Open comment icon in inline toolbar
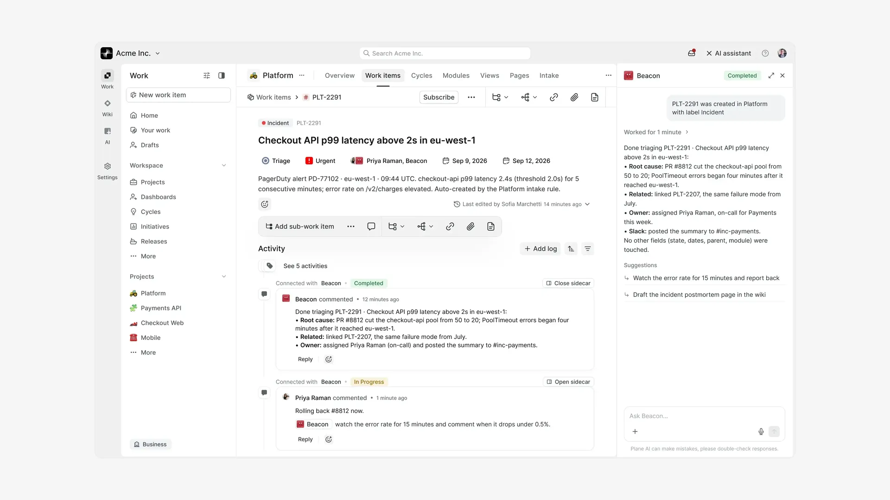 point(371,226)
